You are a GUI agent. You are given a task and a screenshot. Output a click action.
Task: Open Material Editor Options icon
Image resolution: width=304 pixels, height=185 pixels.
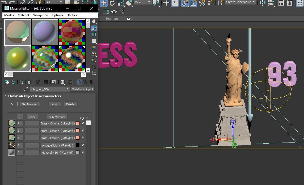coord(94,61)
